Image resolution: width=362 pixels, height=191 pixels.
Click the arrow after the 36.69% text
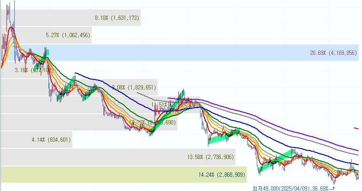point(332,188)
